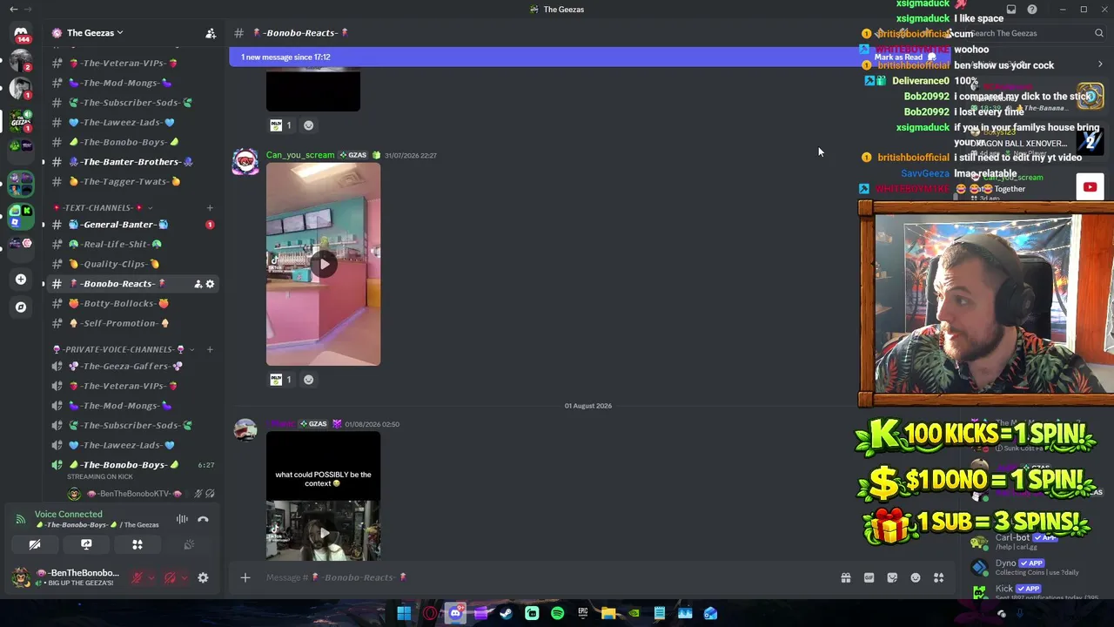Open apps launcher in message bar
1114x627 pixels.
(x=939, y=577)
